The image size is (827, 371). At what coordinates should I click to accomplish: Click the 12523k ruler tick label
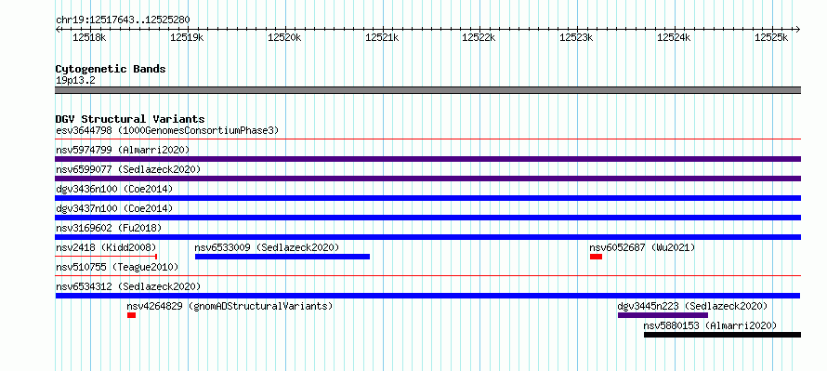576,37
